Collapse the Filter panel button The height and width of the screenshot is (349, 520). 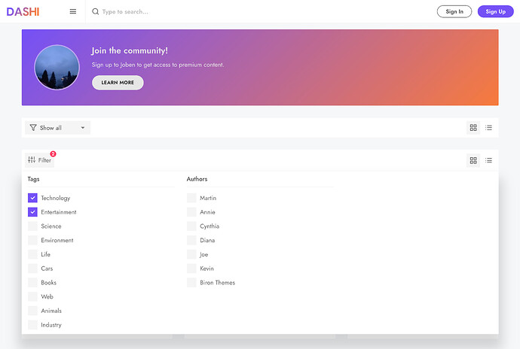point(39,160)
